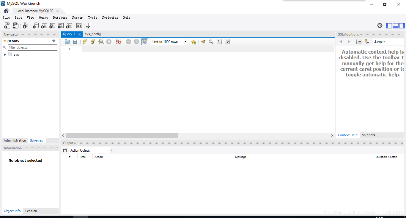Open find panel magnifier icon

pyautogui.click(x=211, y=42)
